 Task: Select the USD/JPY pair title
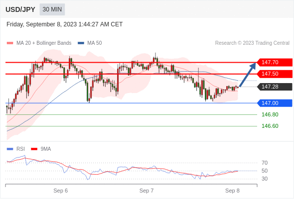[x=20, y=9]
